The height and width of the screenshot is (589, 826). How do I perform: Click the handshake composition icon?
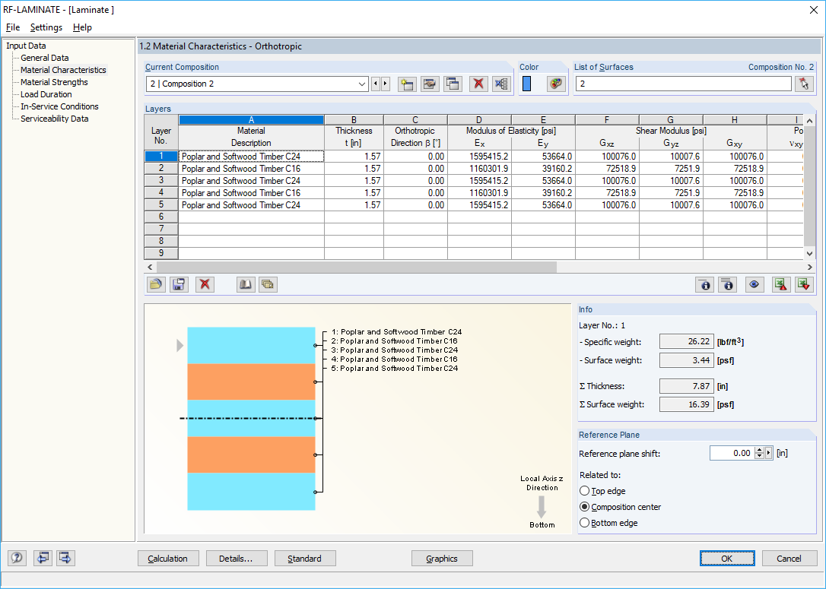tap(430, 84)
